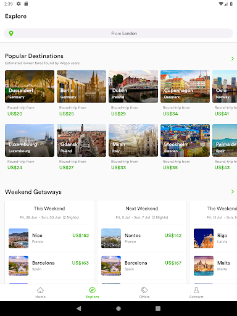Screen dimensions: 237x316
Task: Tap the green location pin icon
Action: (11, 33)
